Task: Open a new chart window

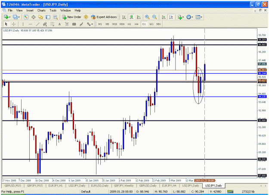Action: (6, 17)
